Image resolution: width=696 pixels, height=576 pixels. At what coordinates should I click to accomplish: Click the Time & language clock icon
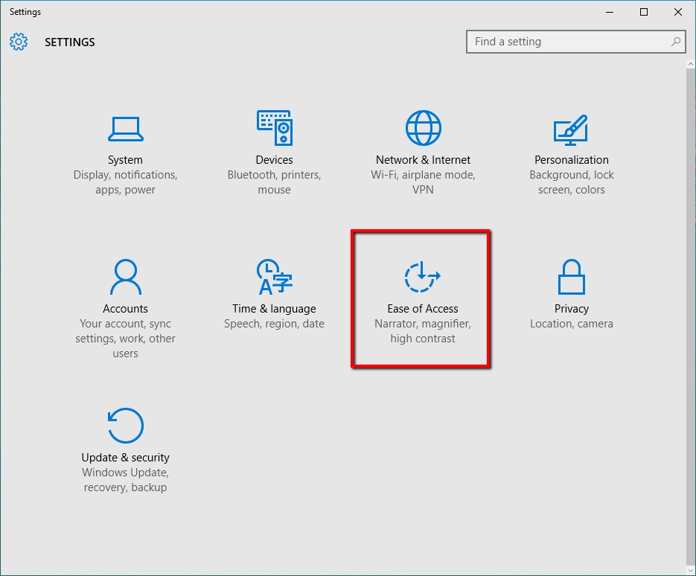point(275,277)
